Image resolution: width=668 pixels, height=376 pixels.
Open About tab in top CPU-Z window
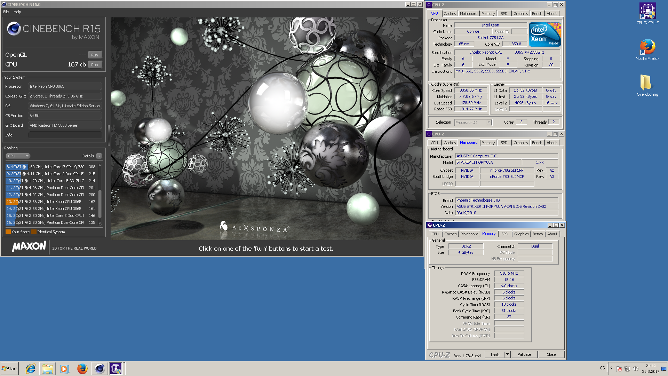551,14
